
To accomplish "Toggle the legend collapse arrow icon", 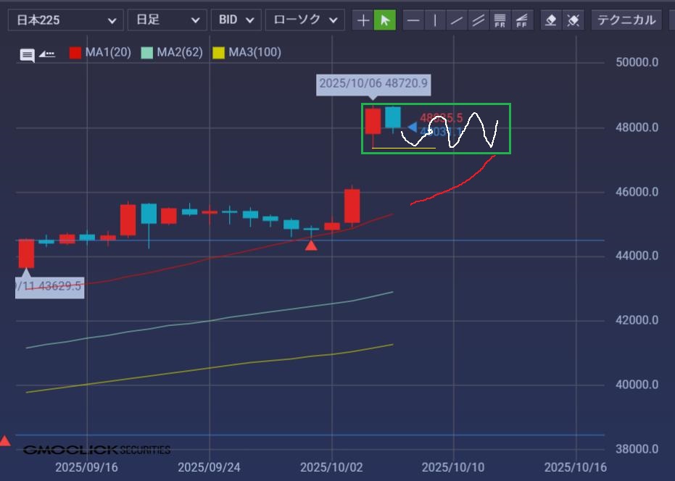I will [x=47, y=54].
